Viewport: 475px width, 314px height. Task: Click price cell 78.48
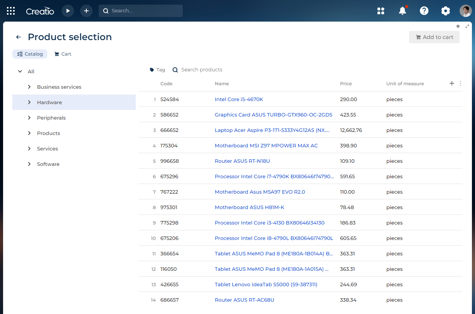click(347, 207)
